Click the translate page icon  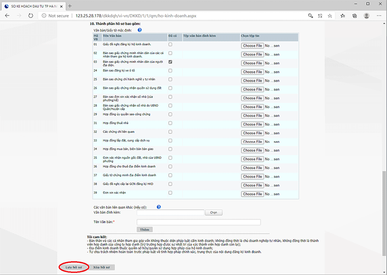320,16
